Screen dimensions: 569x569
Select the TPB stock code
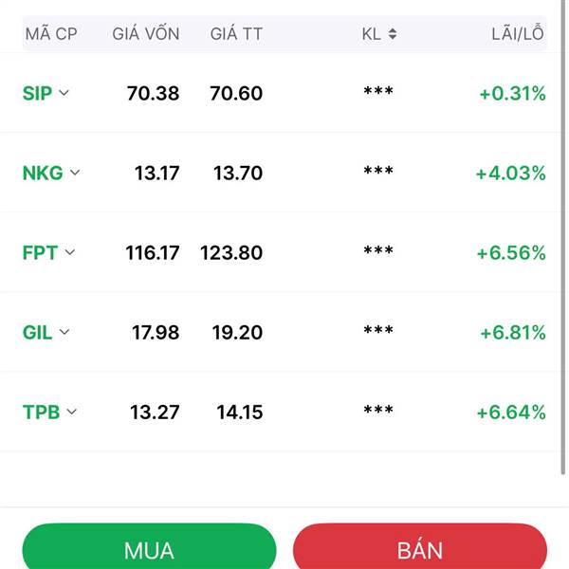pos(41,412)
